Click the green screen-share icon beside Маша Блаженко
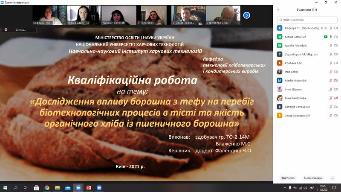This screenshot has width=341, height=192. click(326, 37)
